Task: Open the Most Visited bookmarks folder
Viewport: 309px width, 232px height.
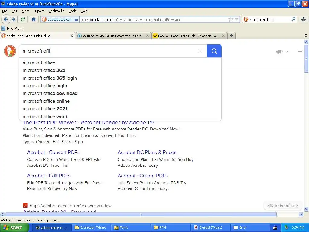Action: click(x=13, y=29)
